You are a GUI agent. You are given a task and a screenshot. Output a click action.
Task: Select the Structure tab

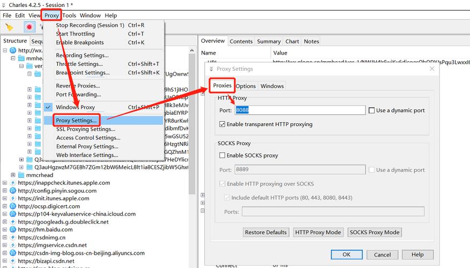15,41
